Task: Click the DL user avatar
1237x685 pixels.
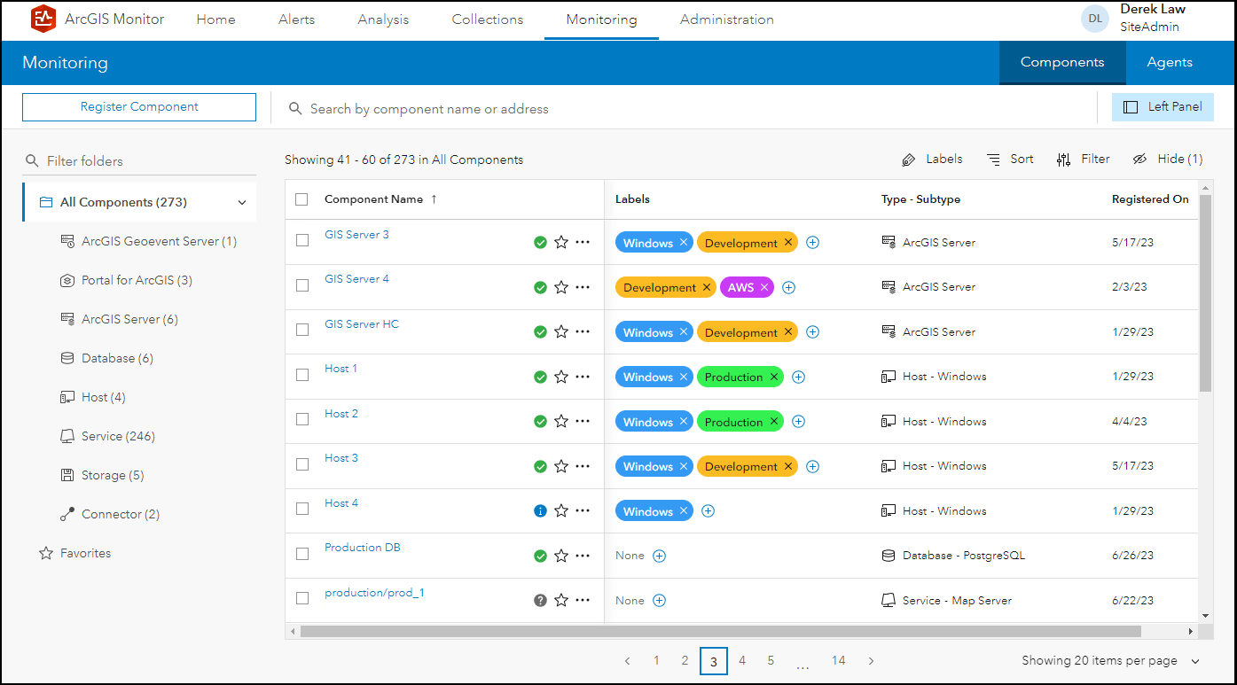Action: coord(1095,19)
